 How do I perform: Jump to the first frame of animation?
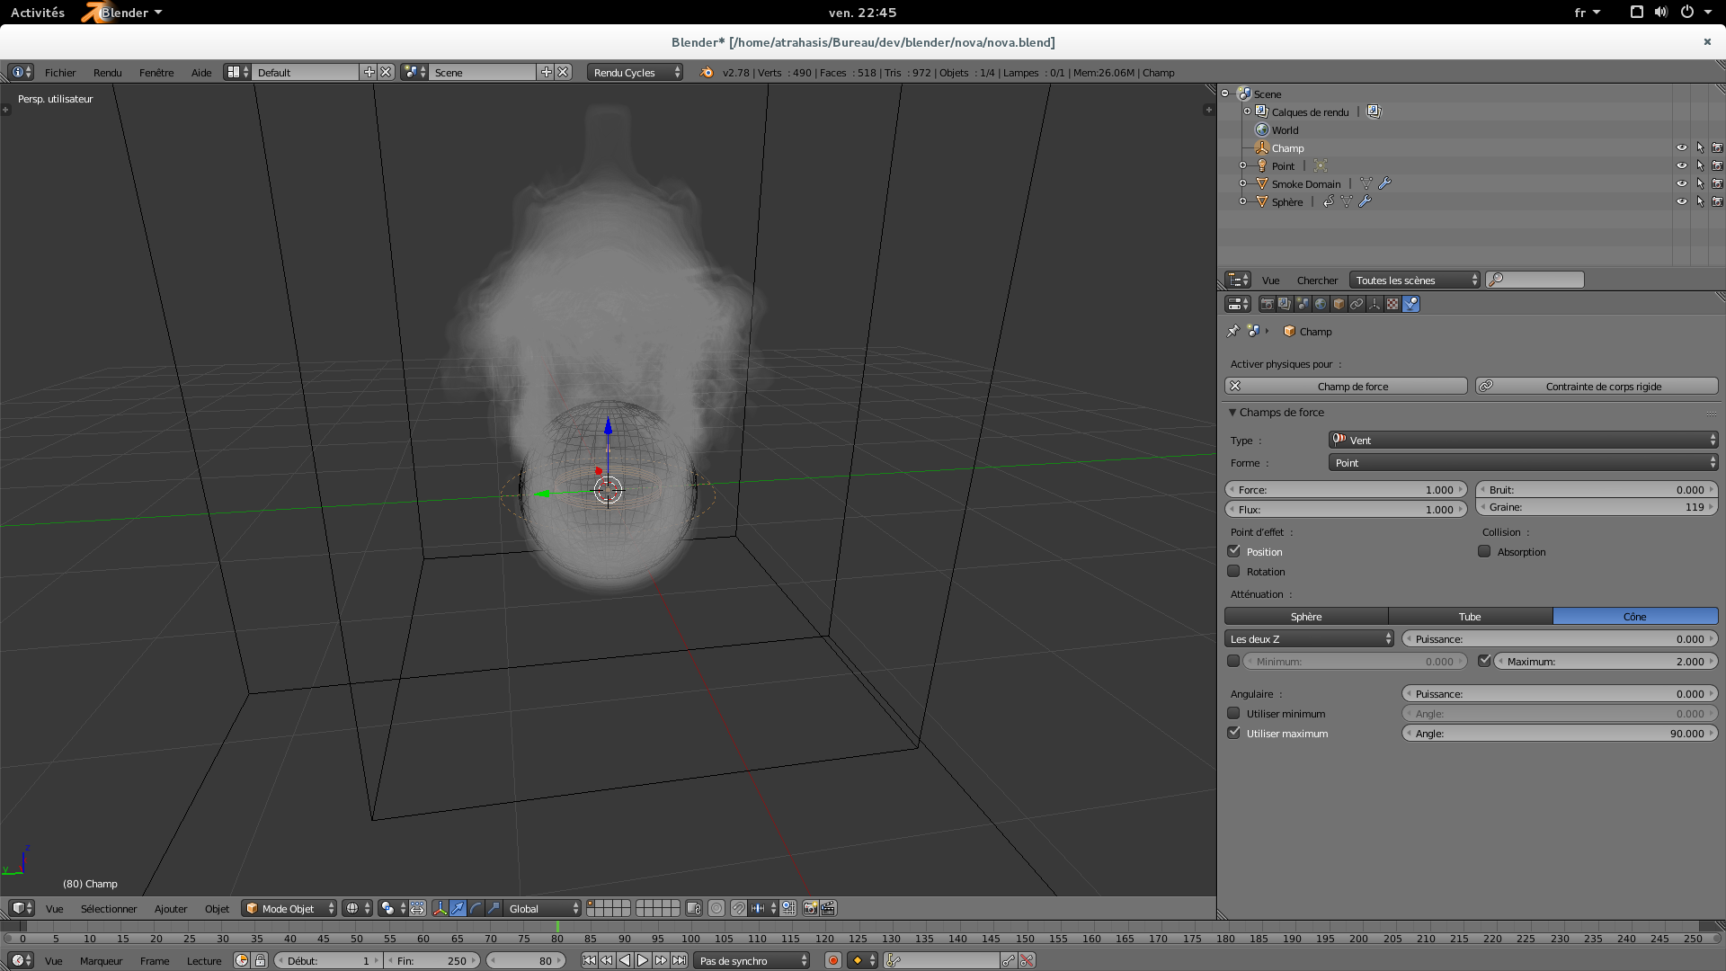click(589, 960)
